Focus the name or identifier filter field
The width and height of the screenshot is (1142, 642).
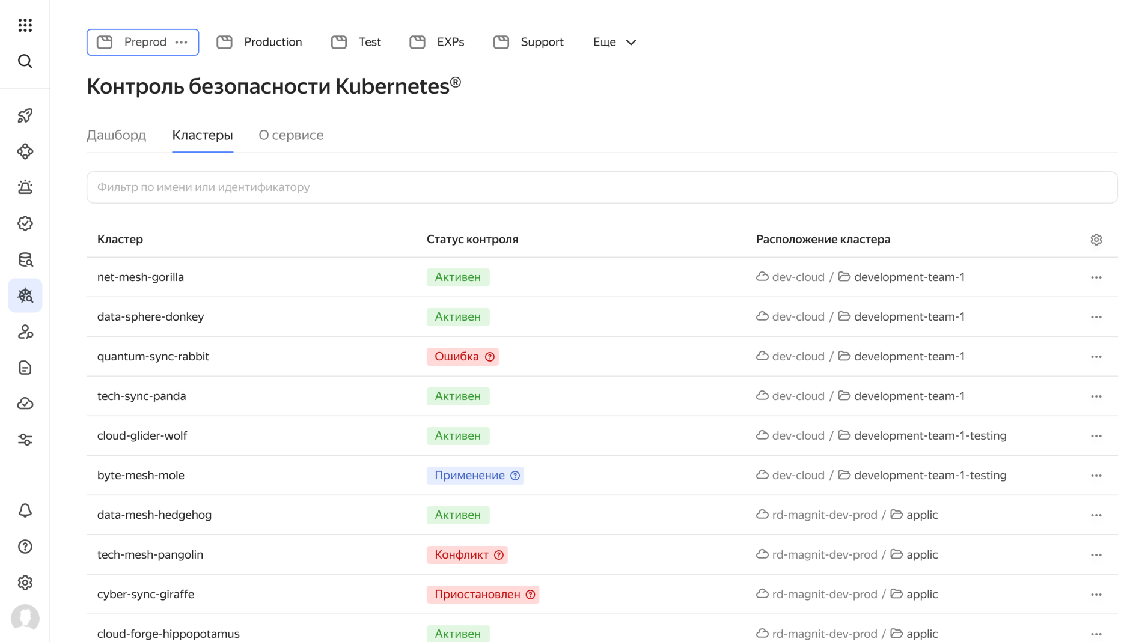point(601,187)
